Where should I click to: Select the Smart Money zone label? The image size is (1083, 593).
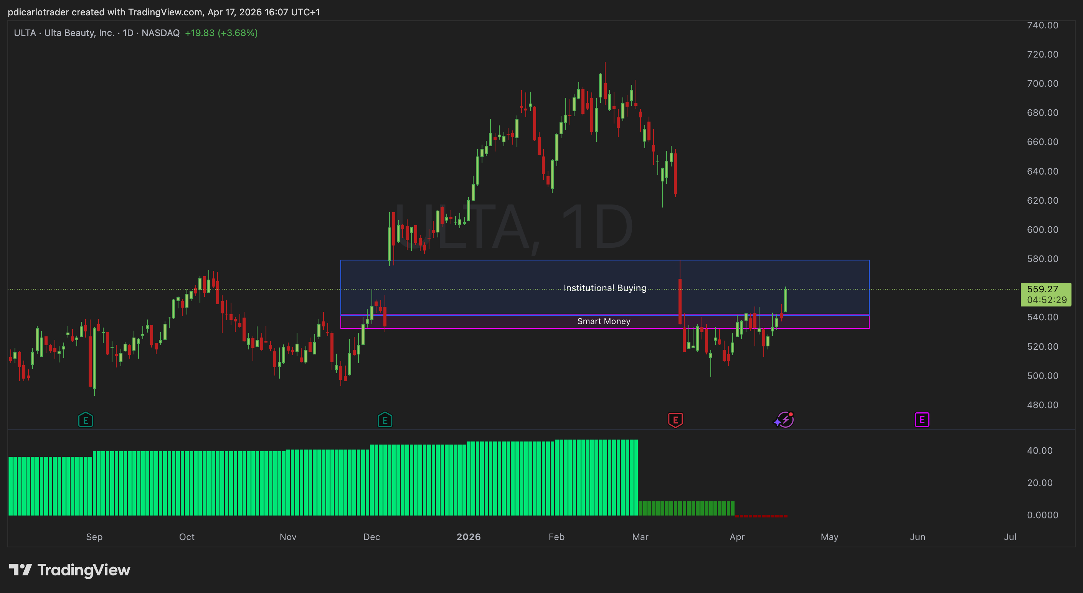(x=604, y=321)
